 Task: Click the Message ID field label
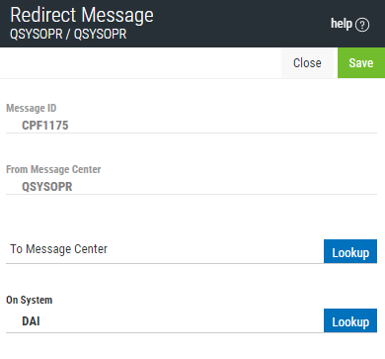32,108
